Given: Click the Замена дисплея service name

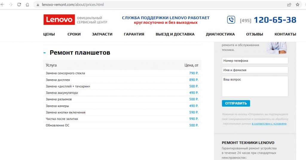Looking at the screenshot, I should (58, 80).
